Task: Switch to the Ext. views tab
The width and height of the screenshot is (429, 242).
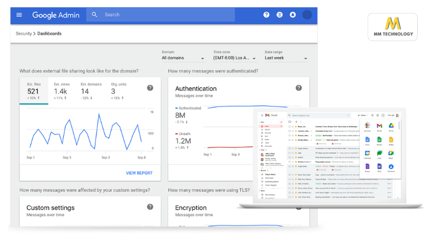Action: [62, 91]
